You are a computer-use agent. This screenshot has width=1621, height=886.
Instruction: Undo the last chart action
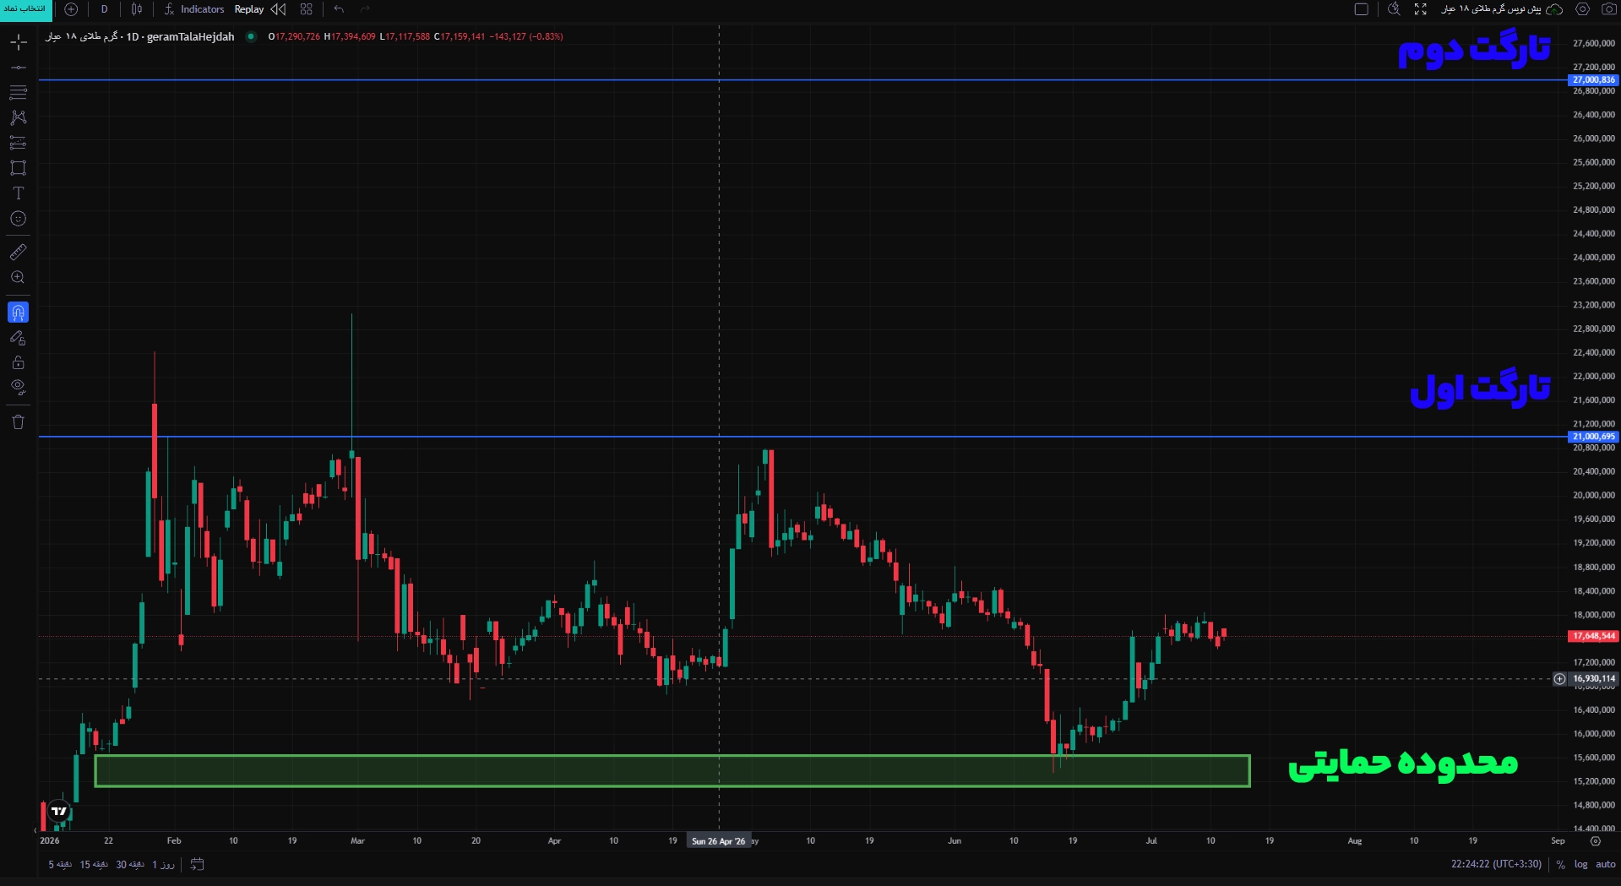point(339,9)
